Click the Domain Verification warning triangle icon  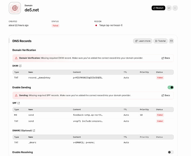[16, 58]
